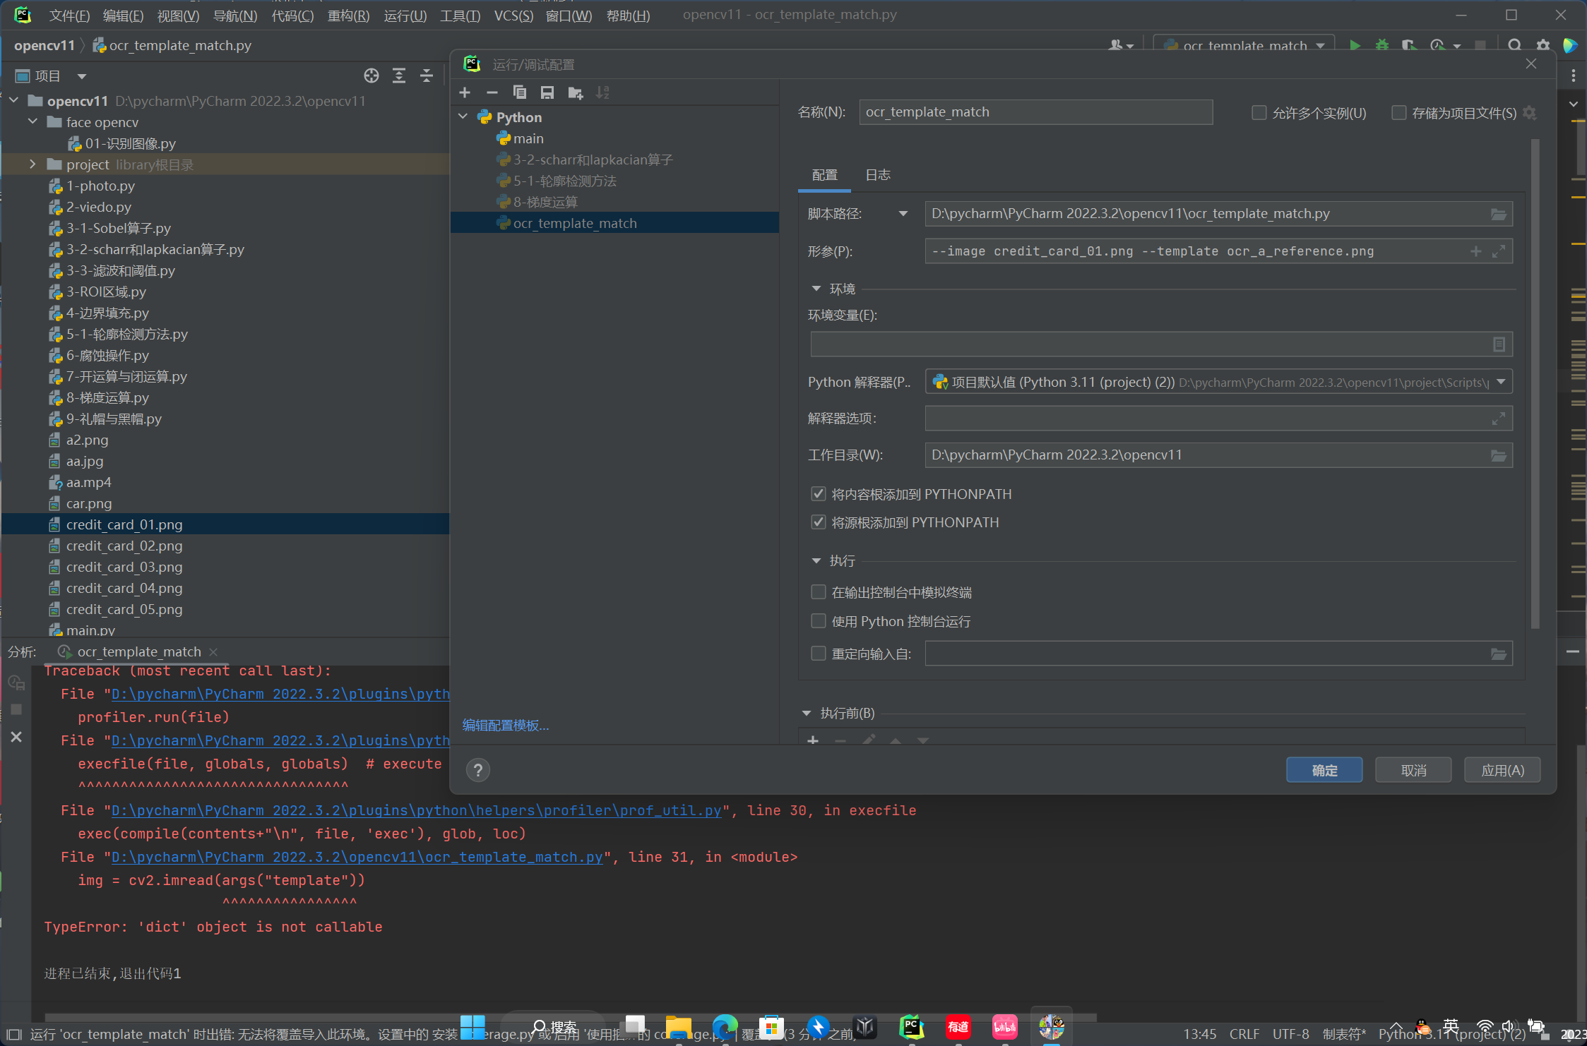Open PyCharm from the Windows taskbar

(x=911, y=1027)
